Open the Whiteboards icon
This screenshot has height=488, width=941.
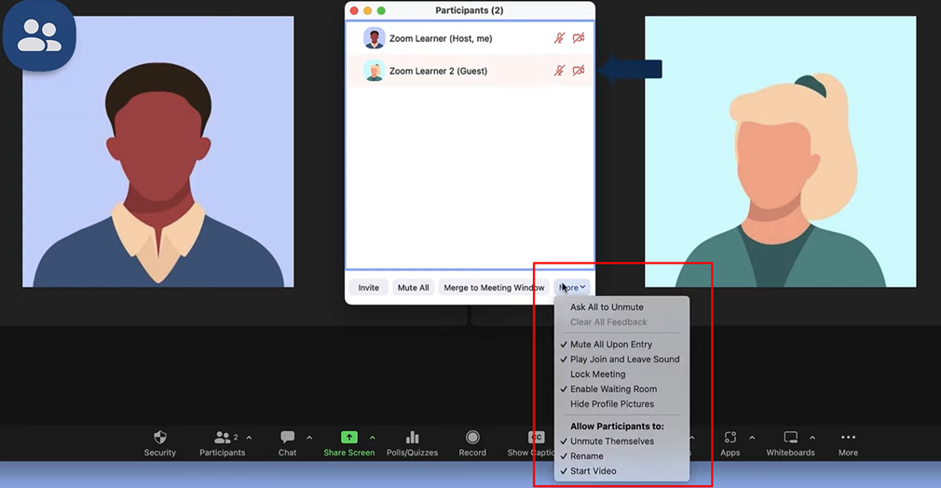tap(790, 438)
